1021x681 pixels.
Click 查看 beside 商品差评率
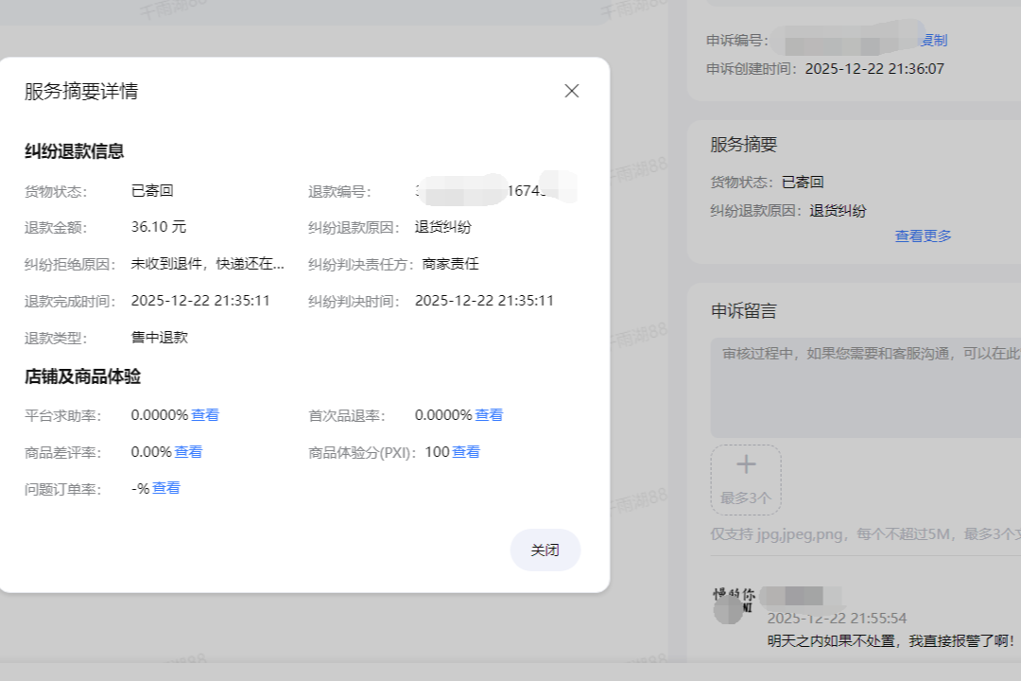[188, 452]
